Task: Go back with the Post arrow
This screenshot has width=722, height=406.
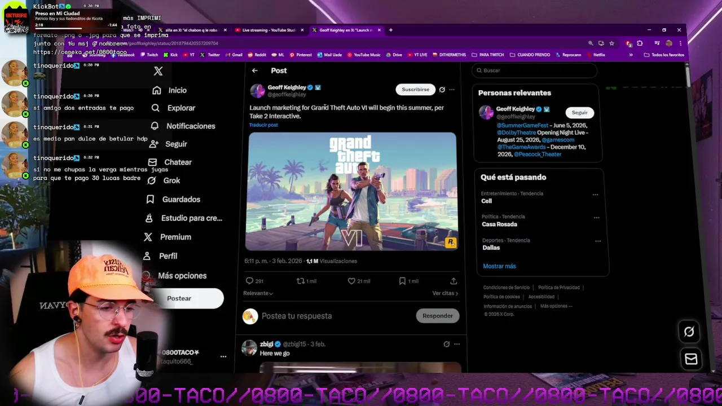Action: 255,70
